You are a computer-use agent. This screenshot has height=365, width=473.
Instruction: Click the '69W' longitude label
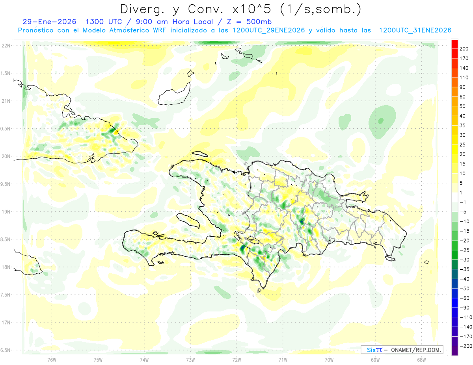375,359
